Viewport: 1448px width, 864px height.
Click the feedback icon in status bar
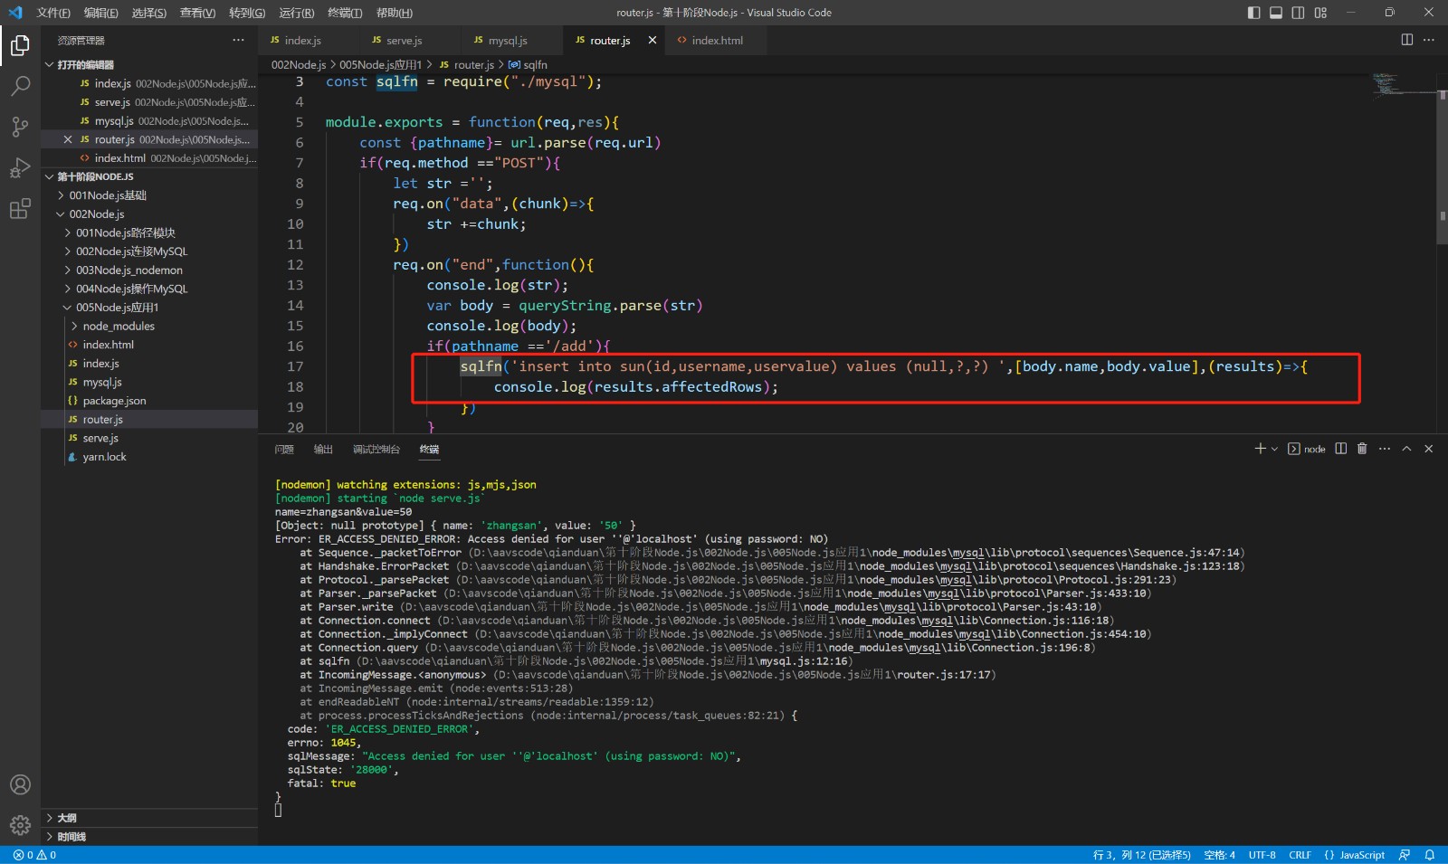coord(1405,855)
